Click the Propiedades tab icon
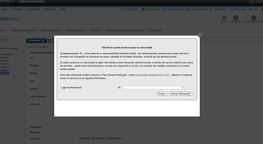Viewport: 263px width, 144px height. pos(43,41)
